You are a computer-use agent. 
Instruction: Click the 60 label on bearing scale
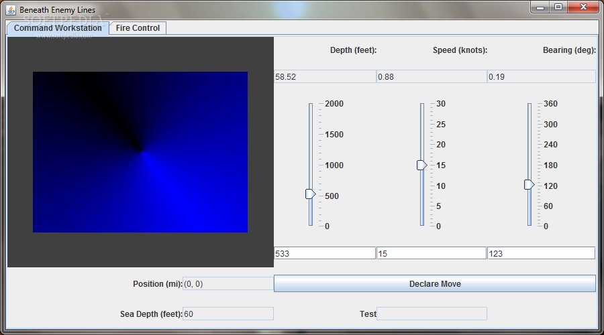[x=548, y=206]
